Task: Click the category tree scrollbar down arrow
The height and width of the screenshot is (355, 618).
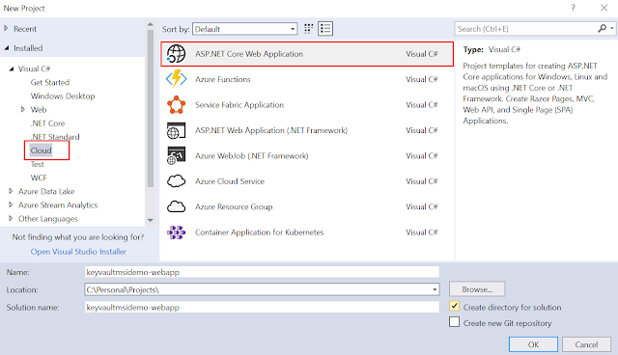Action: pos(151,220)
